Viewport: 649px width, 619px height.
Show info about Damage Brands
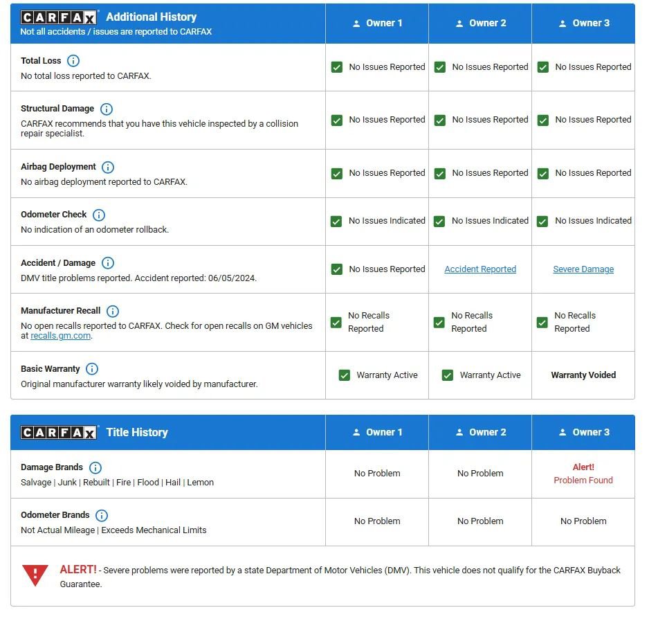click(95, 467)
